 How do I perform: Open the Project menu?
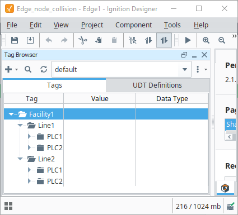click(x=92, y=25)
